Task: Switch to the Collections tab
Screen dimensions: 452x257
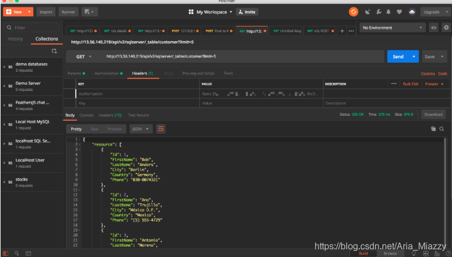Action: (46, 39)
